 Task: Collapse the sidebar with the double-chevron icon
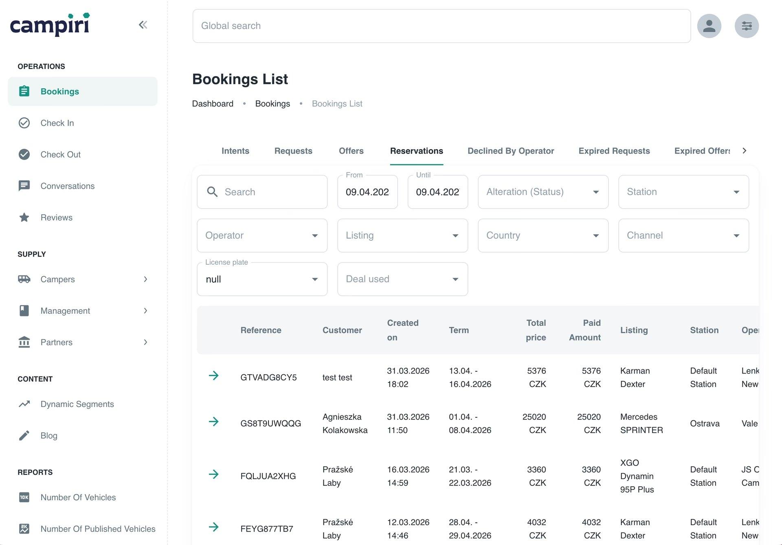pyautogui.click(x=143, y=25)
